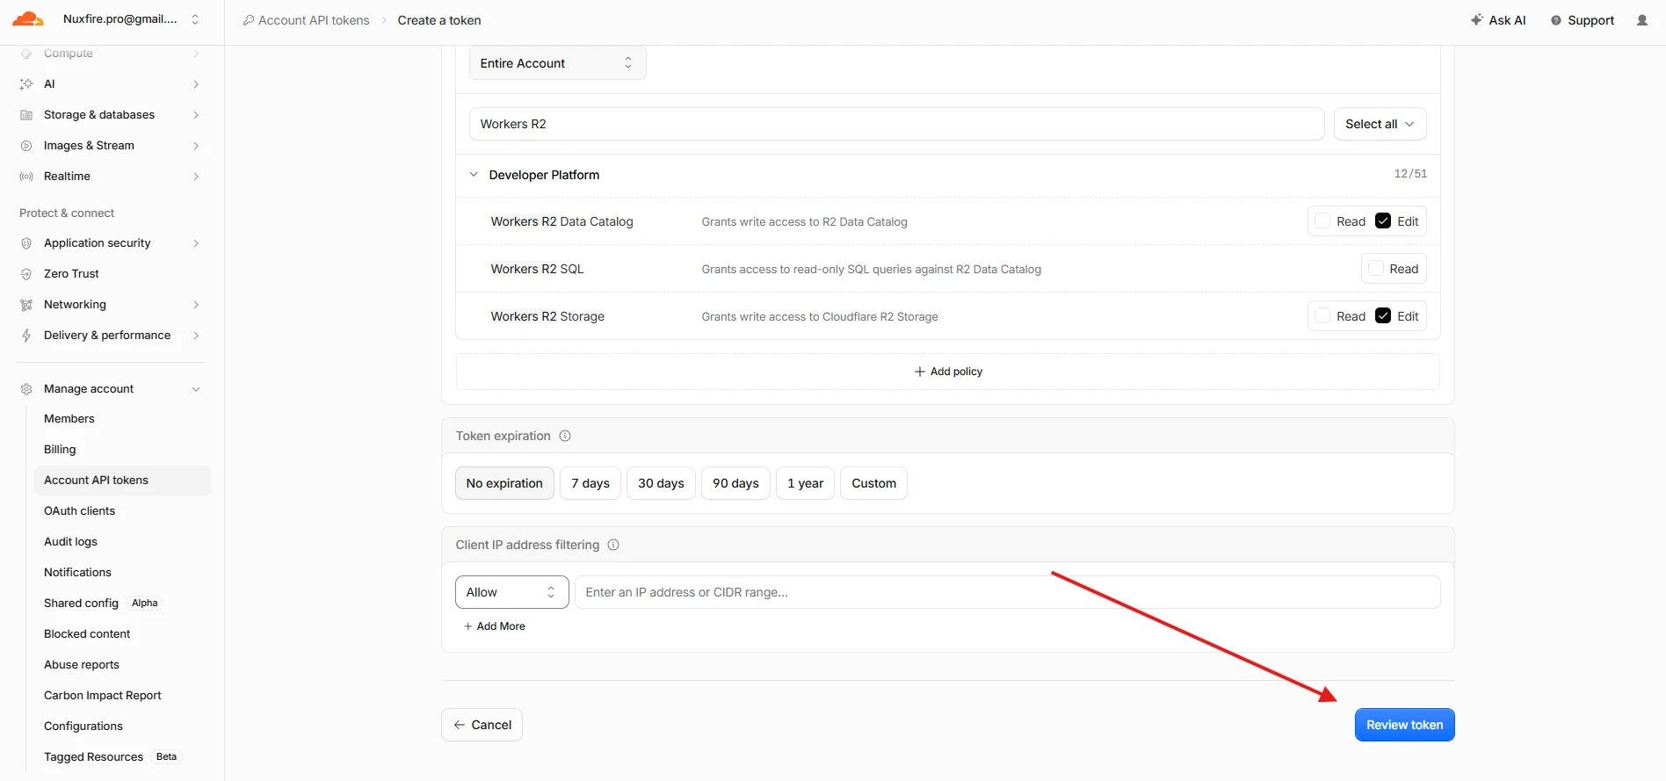This screenshot has width=1666, height=781.
Task: Open the user profile icon
Action: (x=1642, y=20)
